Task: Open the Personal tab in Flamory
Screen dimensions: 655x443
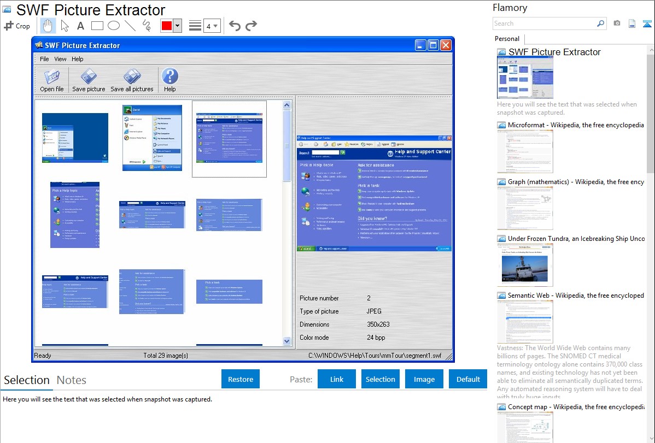Action: click(x=507, y=39)
